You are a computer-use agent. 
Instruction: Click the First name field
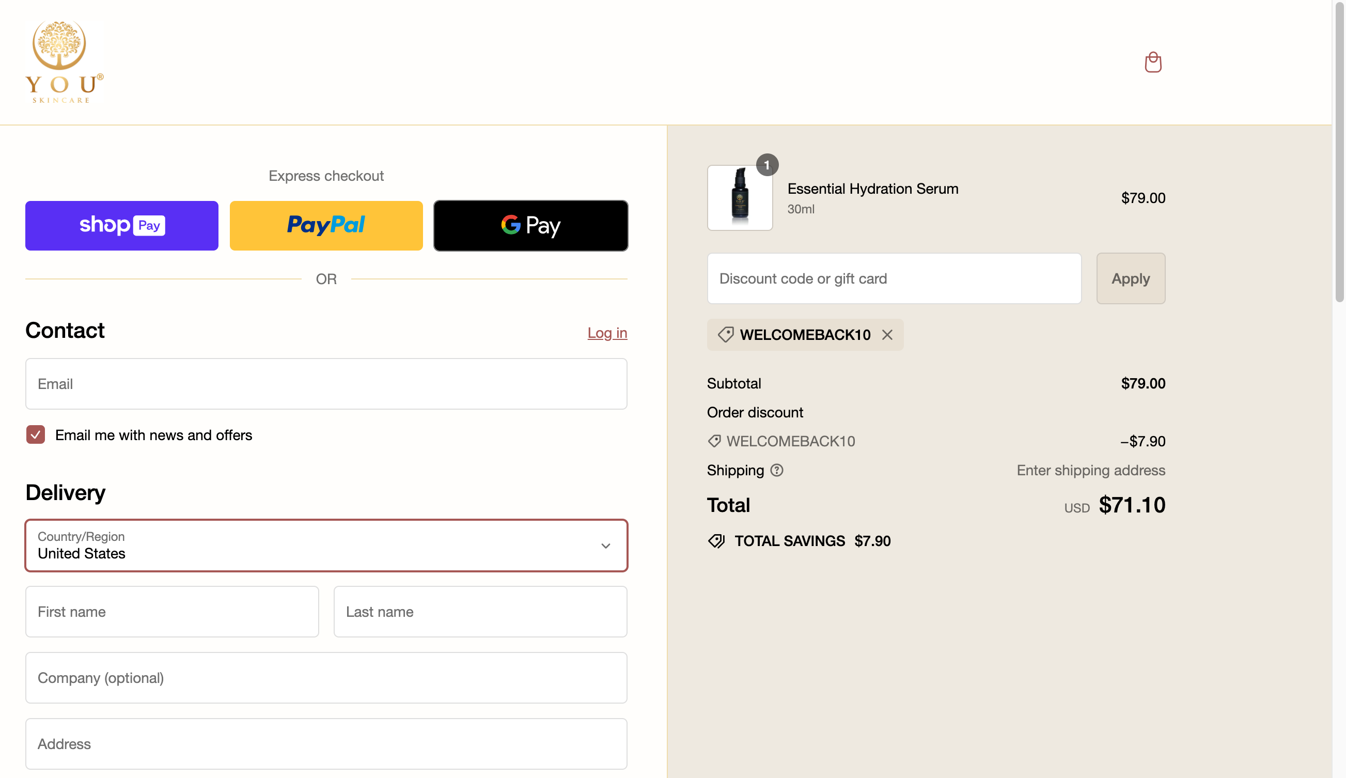point(172,611)
